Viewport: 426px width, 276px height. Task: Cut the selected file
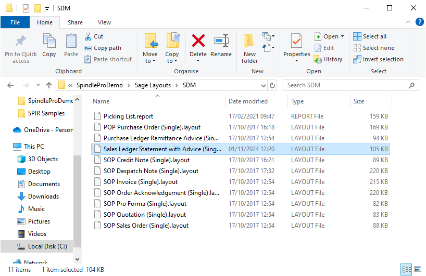click(x=94, y=36)
